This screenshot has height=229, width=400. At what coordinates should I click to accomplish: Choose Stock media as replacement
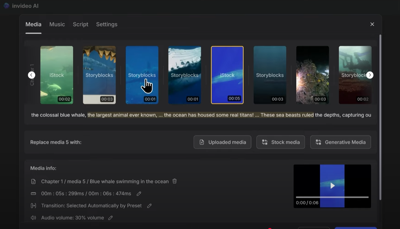coord(281,142)
